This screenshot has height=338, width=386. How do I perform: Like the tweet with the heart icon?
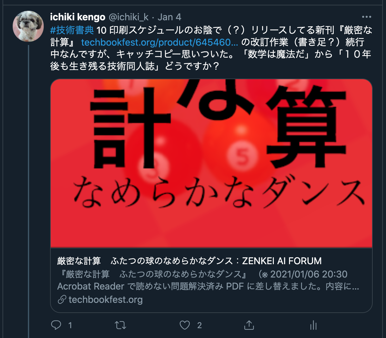tap(185, 325)
